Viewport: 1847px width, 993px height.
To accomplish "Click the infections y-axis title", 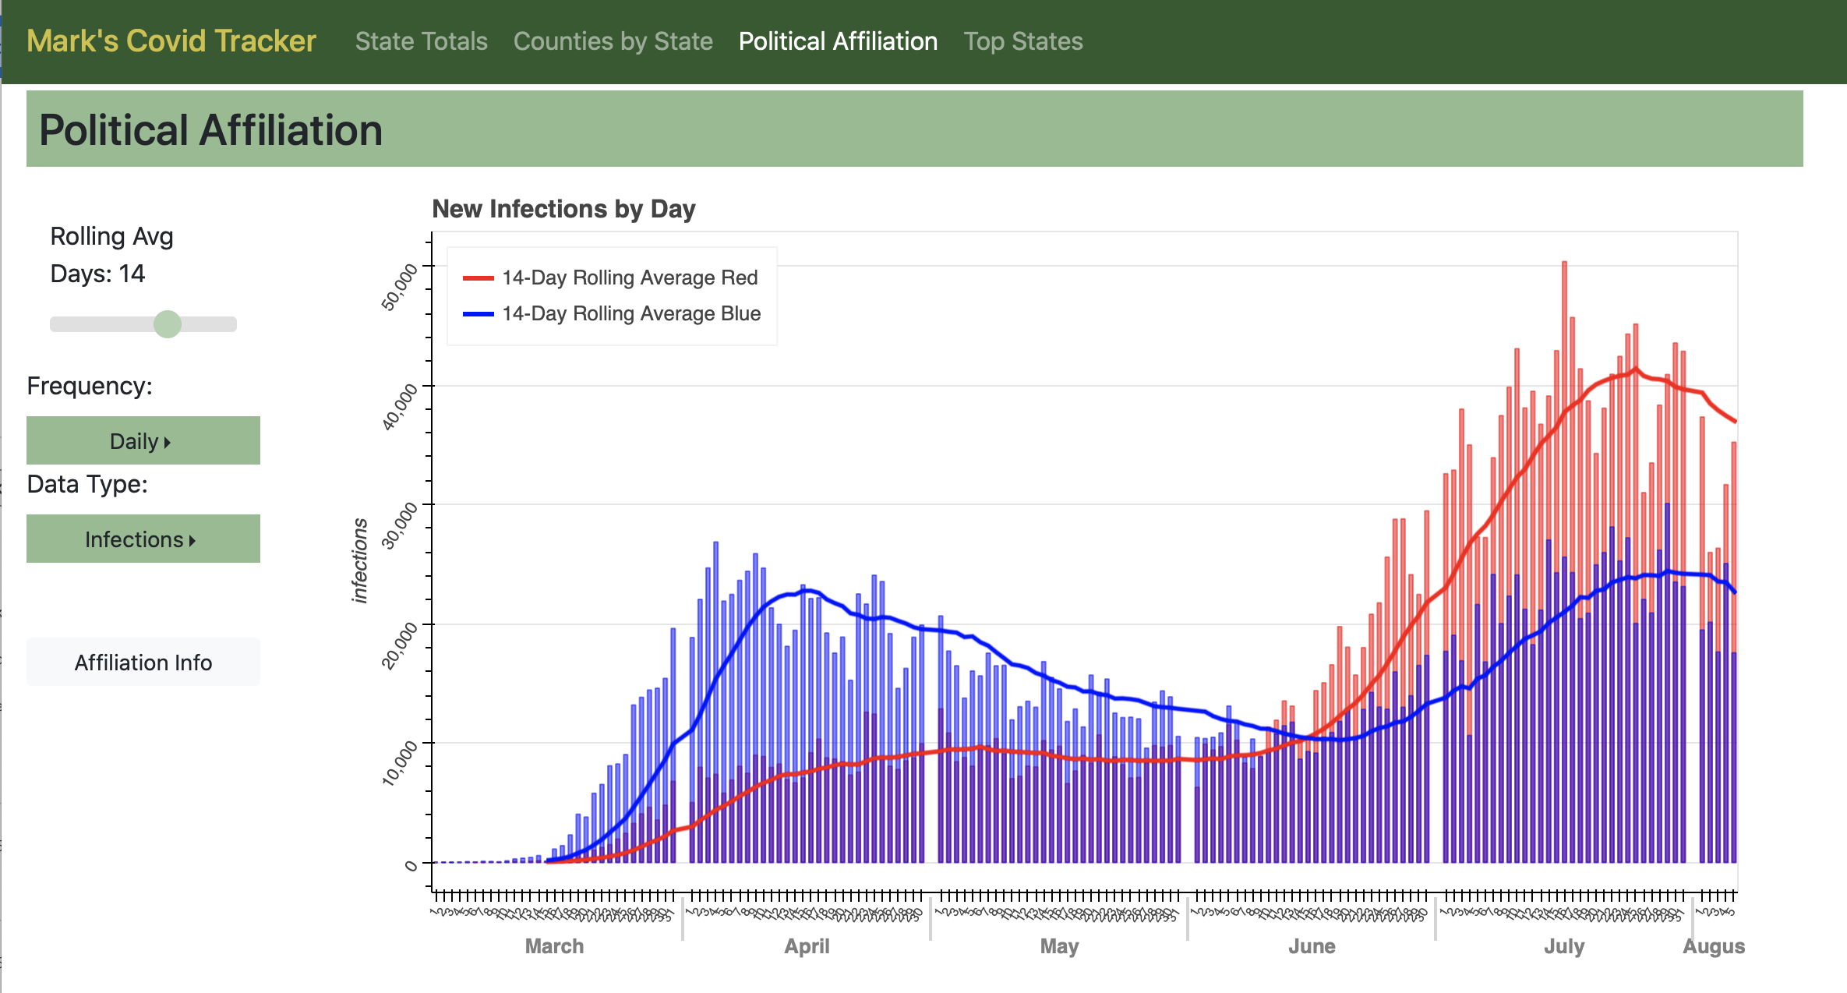I will click(359, 560).
